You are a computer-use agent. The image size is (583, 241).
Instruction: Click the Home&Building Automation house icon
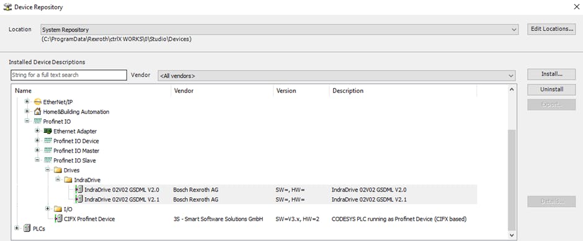click(37, 111)
